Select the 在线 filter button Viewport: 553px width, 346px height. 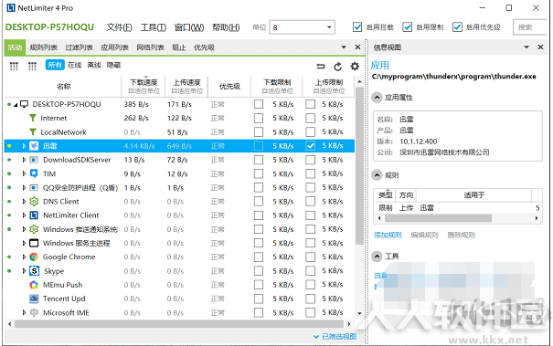coord(74,65)
